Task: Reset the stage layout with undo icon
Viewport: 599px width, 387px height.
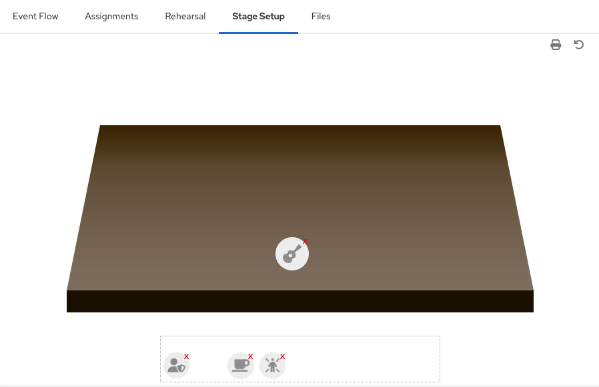Action: point(579,45)
